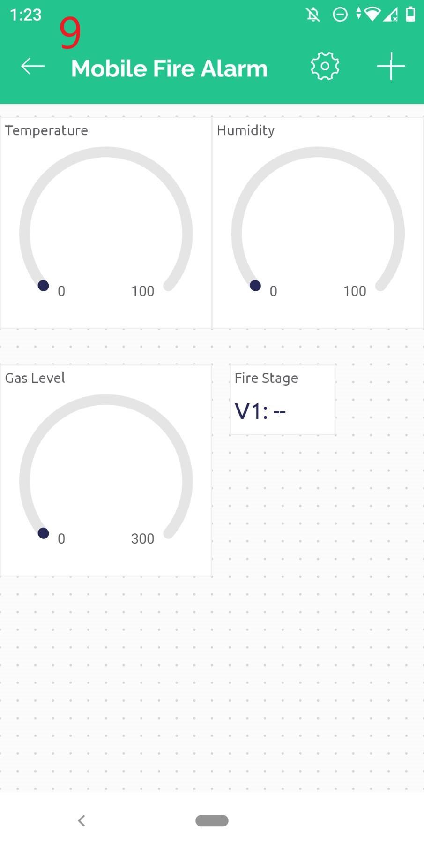Tap the Temperature gauge indicator dot
424x849 pixels.
pyautogui.click(x=44, y=286)
